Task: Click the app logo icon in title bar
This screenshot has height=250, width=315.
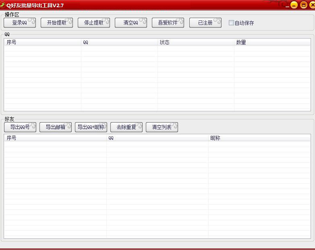Action: pyautogui.click(x=2, y=5)
